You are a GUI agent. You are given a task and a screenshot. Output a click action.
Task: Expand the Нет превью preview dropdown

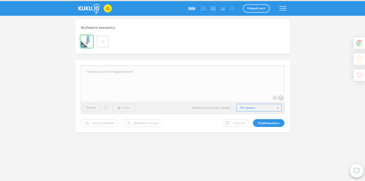coord(259,108)
